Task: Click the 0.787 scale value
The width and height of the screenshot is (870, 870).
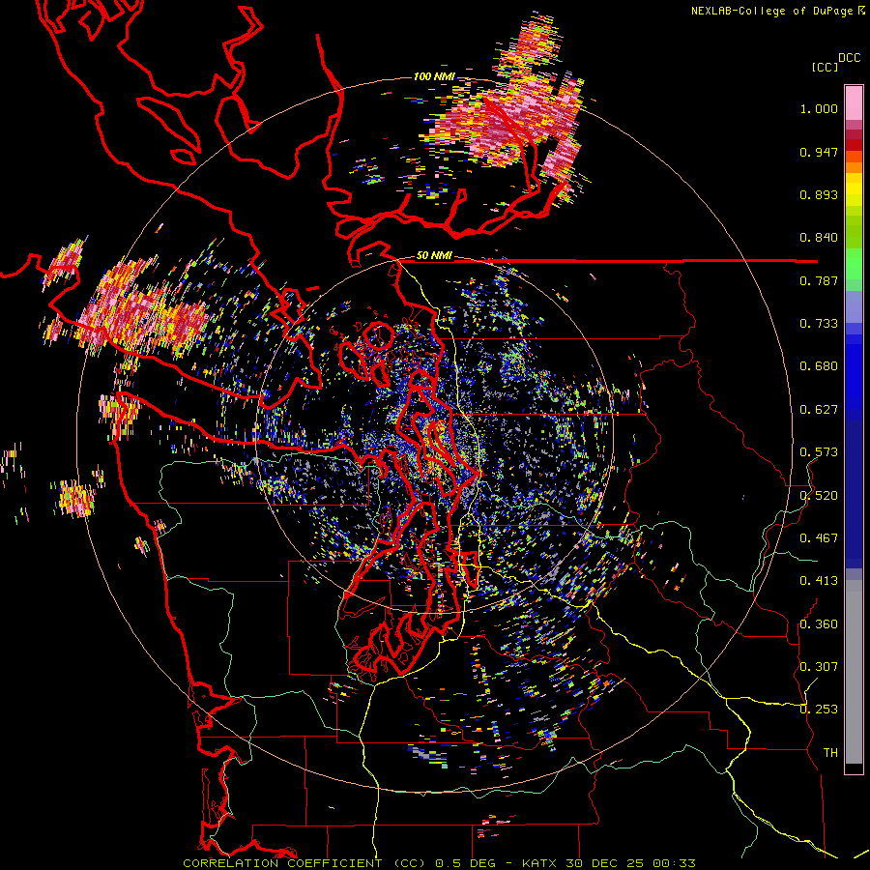Action: pos(819,280)
